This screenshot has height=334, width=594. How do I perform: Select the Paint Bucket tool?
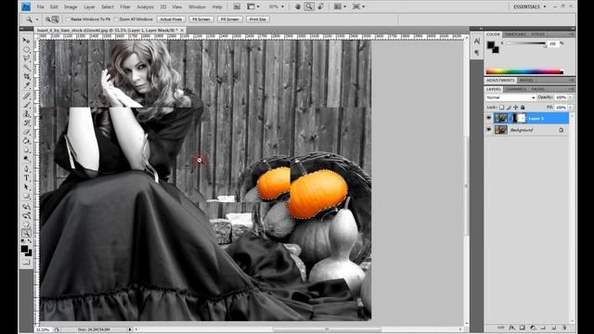[x=26, y=141]
